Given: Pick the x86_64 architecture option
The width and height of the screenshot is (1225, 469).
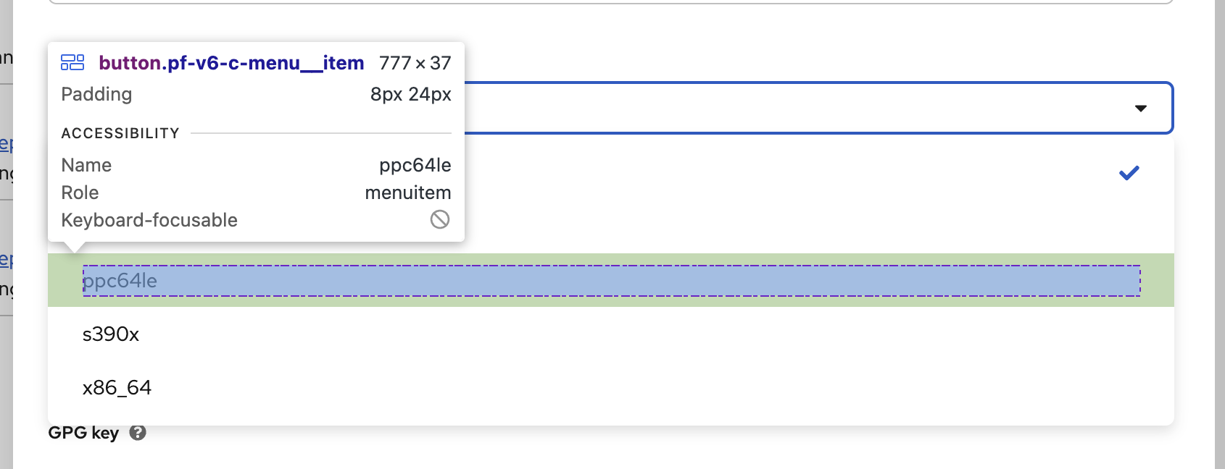Looking at the screenshot, I should point(117,388).
